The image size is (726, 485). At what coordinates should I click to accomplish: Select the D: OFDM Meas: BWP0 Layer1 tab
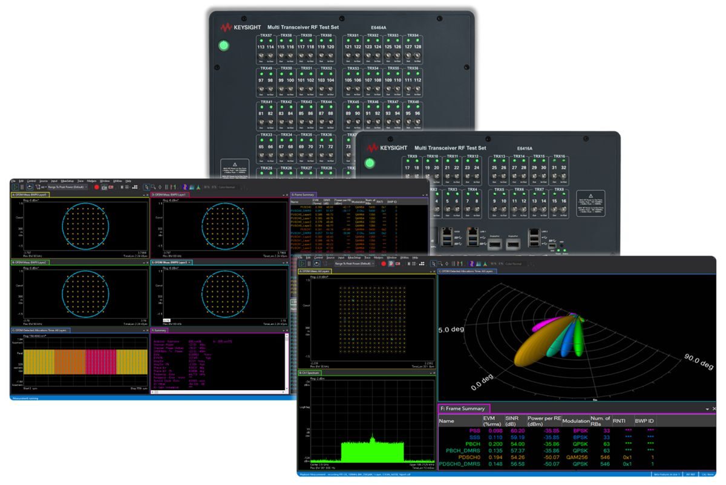[169, 195]
